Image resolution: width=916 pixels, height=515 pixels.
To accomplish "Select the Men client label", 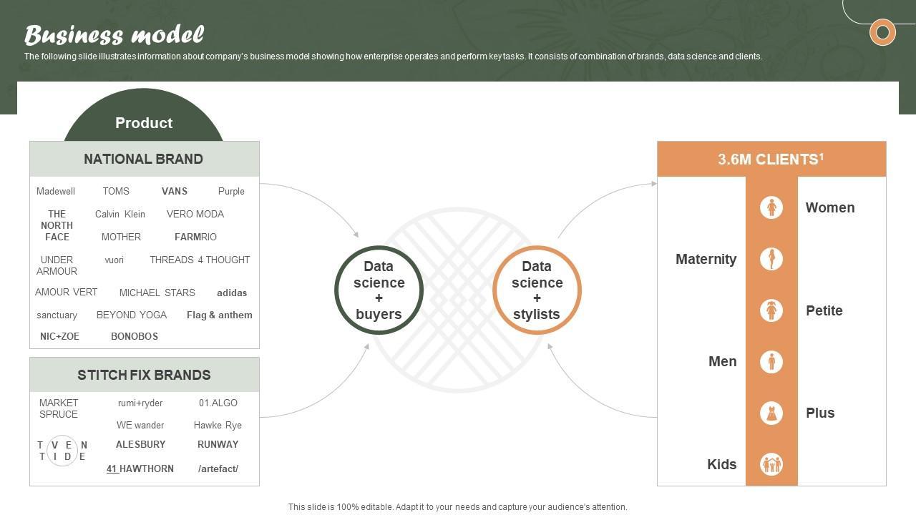I will (x=723, y=361).
